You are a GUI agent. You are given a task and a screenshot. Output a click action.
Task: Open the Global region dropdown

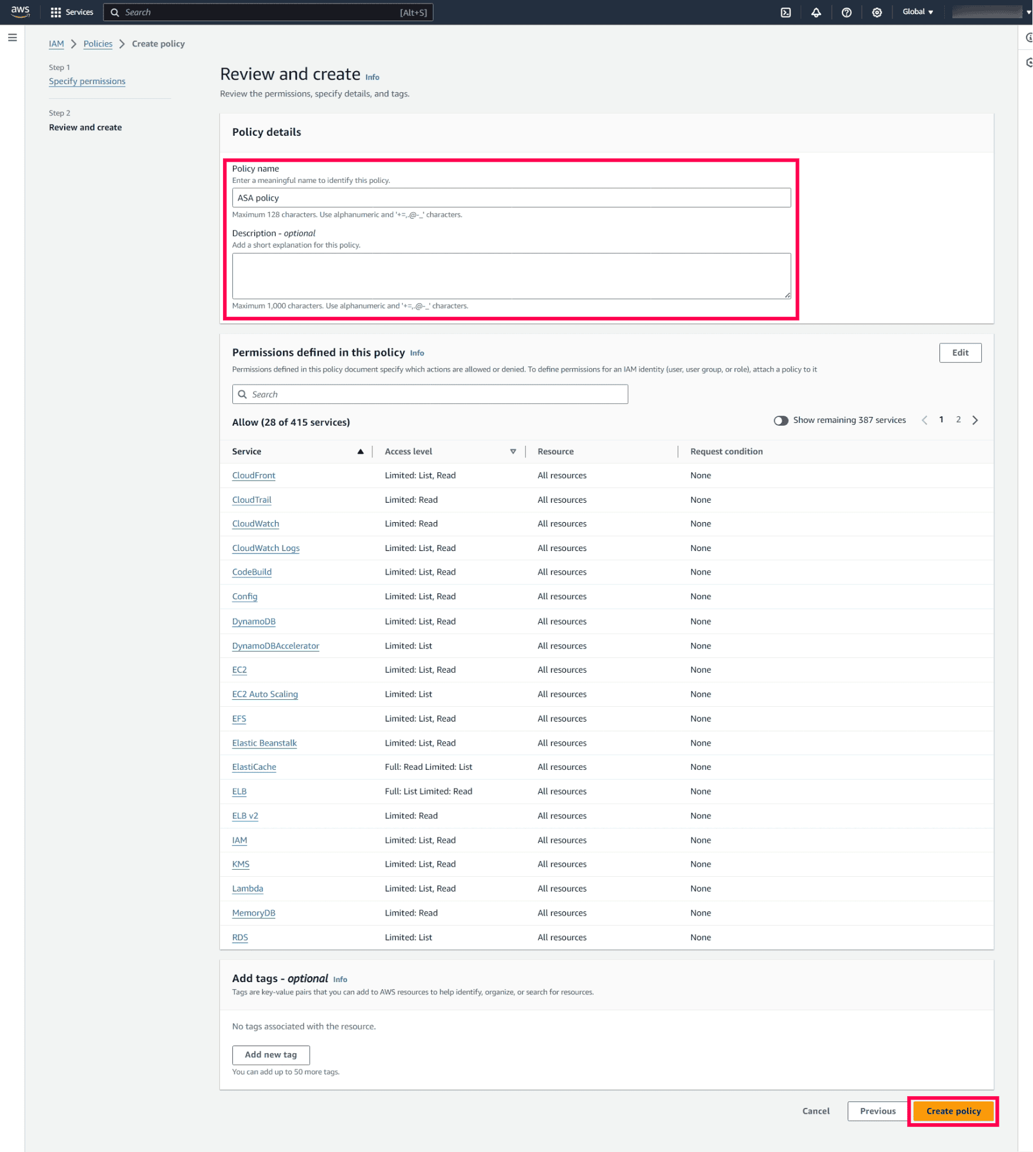(x=917, y=12)
